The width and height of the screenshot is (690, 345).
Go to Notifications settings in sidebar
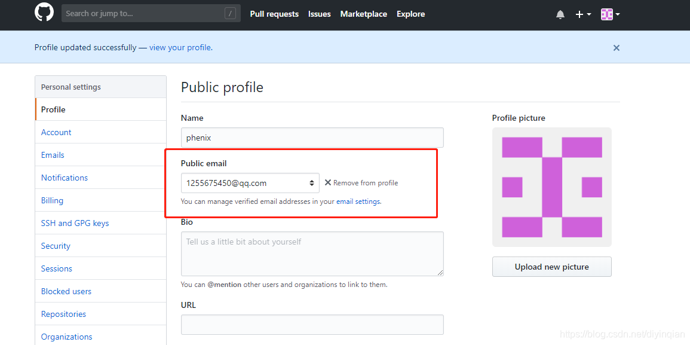[x=101, y=178]
